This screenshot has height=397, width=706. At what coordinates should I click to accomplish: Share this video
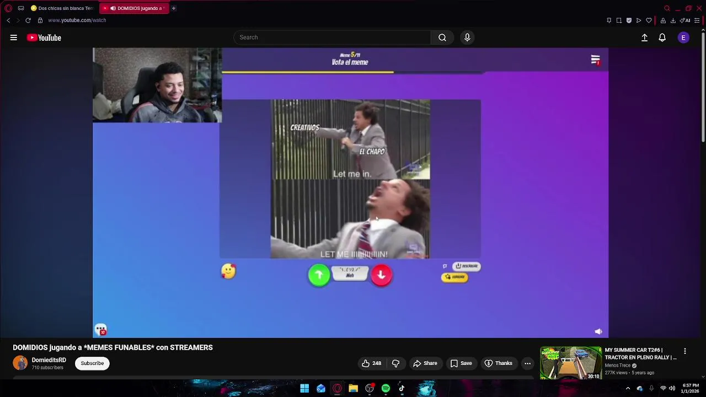tap(425, 363)
